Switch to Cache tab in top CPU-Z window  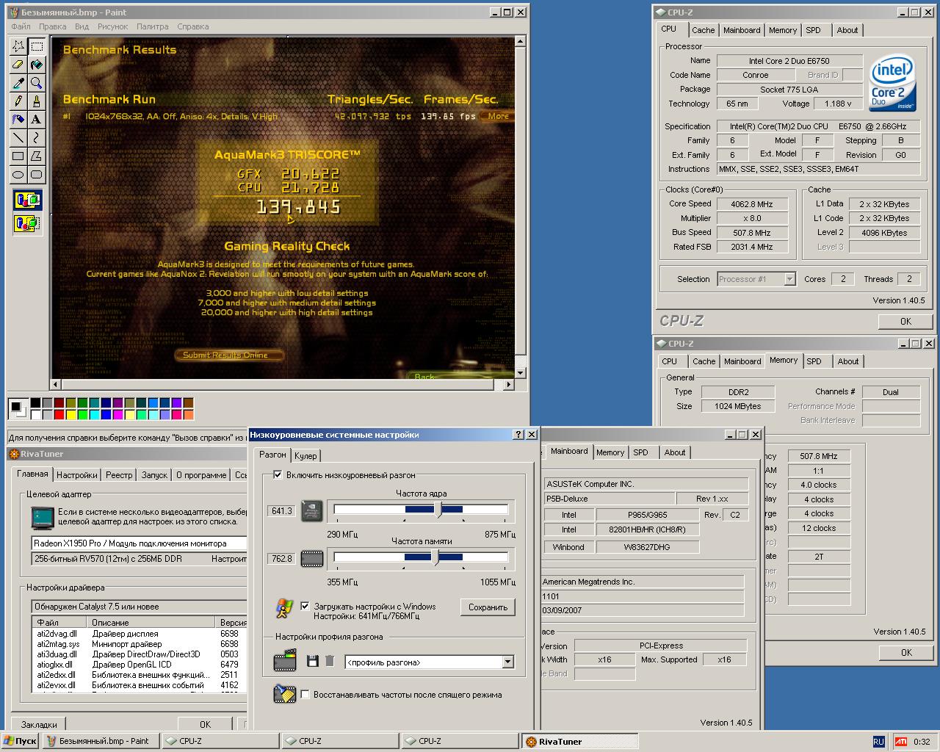703,30
